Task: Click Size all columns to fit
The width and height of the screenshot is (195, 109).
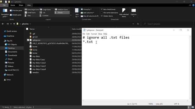Action: pos(90,16)
